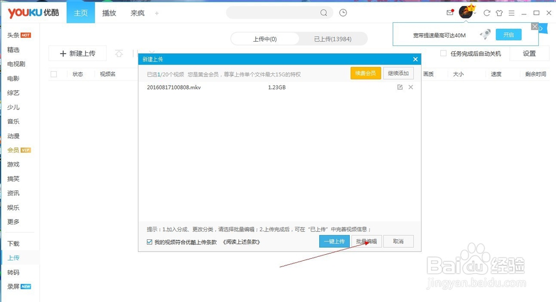Edit info for 20160817100808.mkv file

(x=400, y=87)
